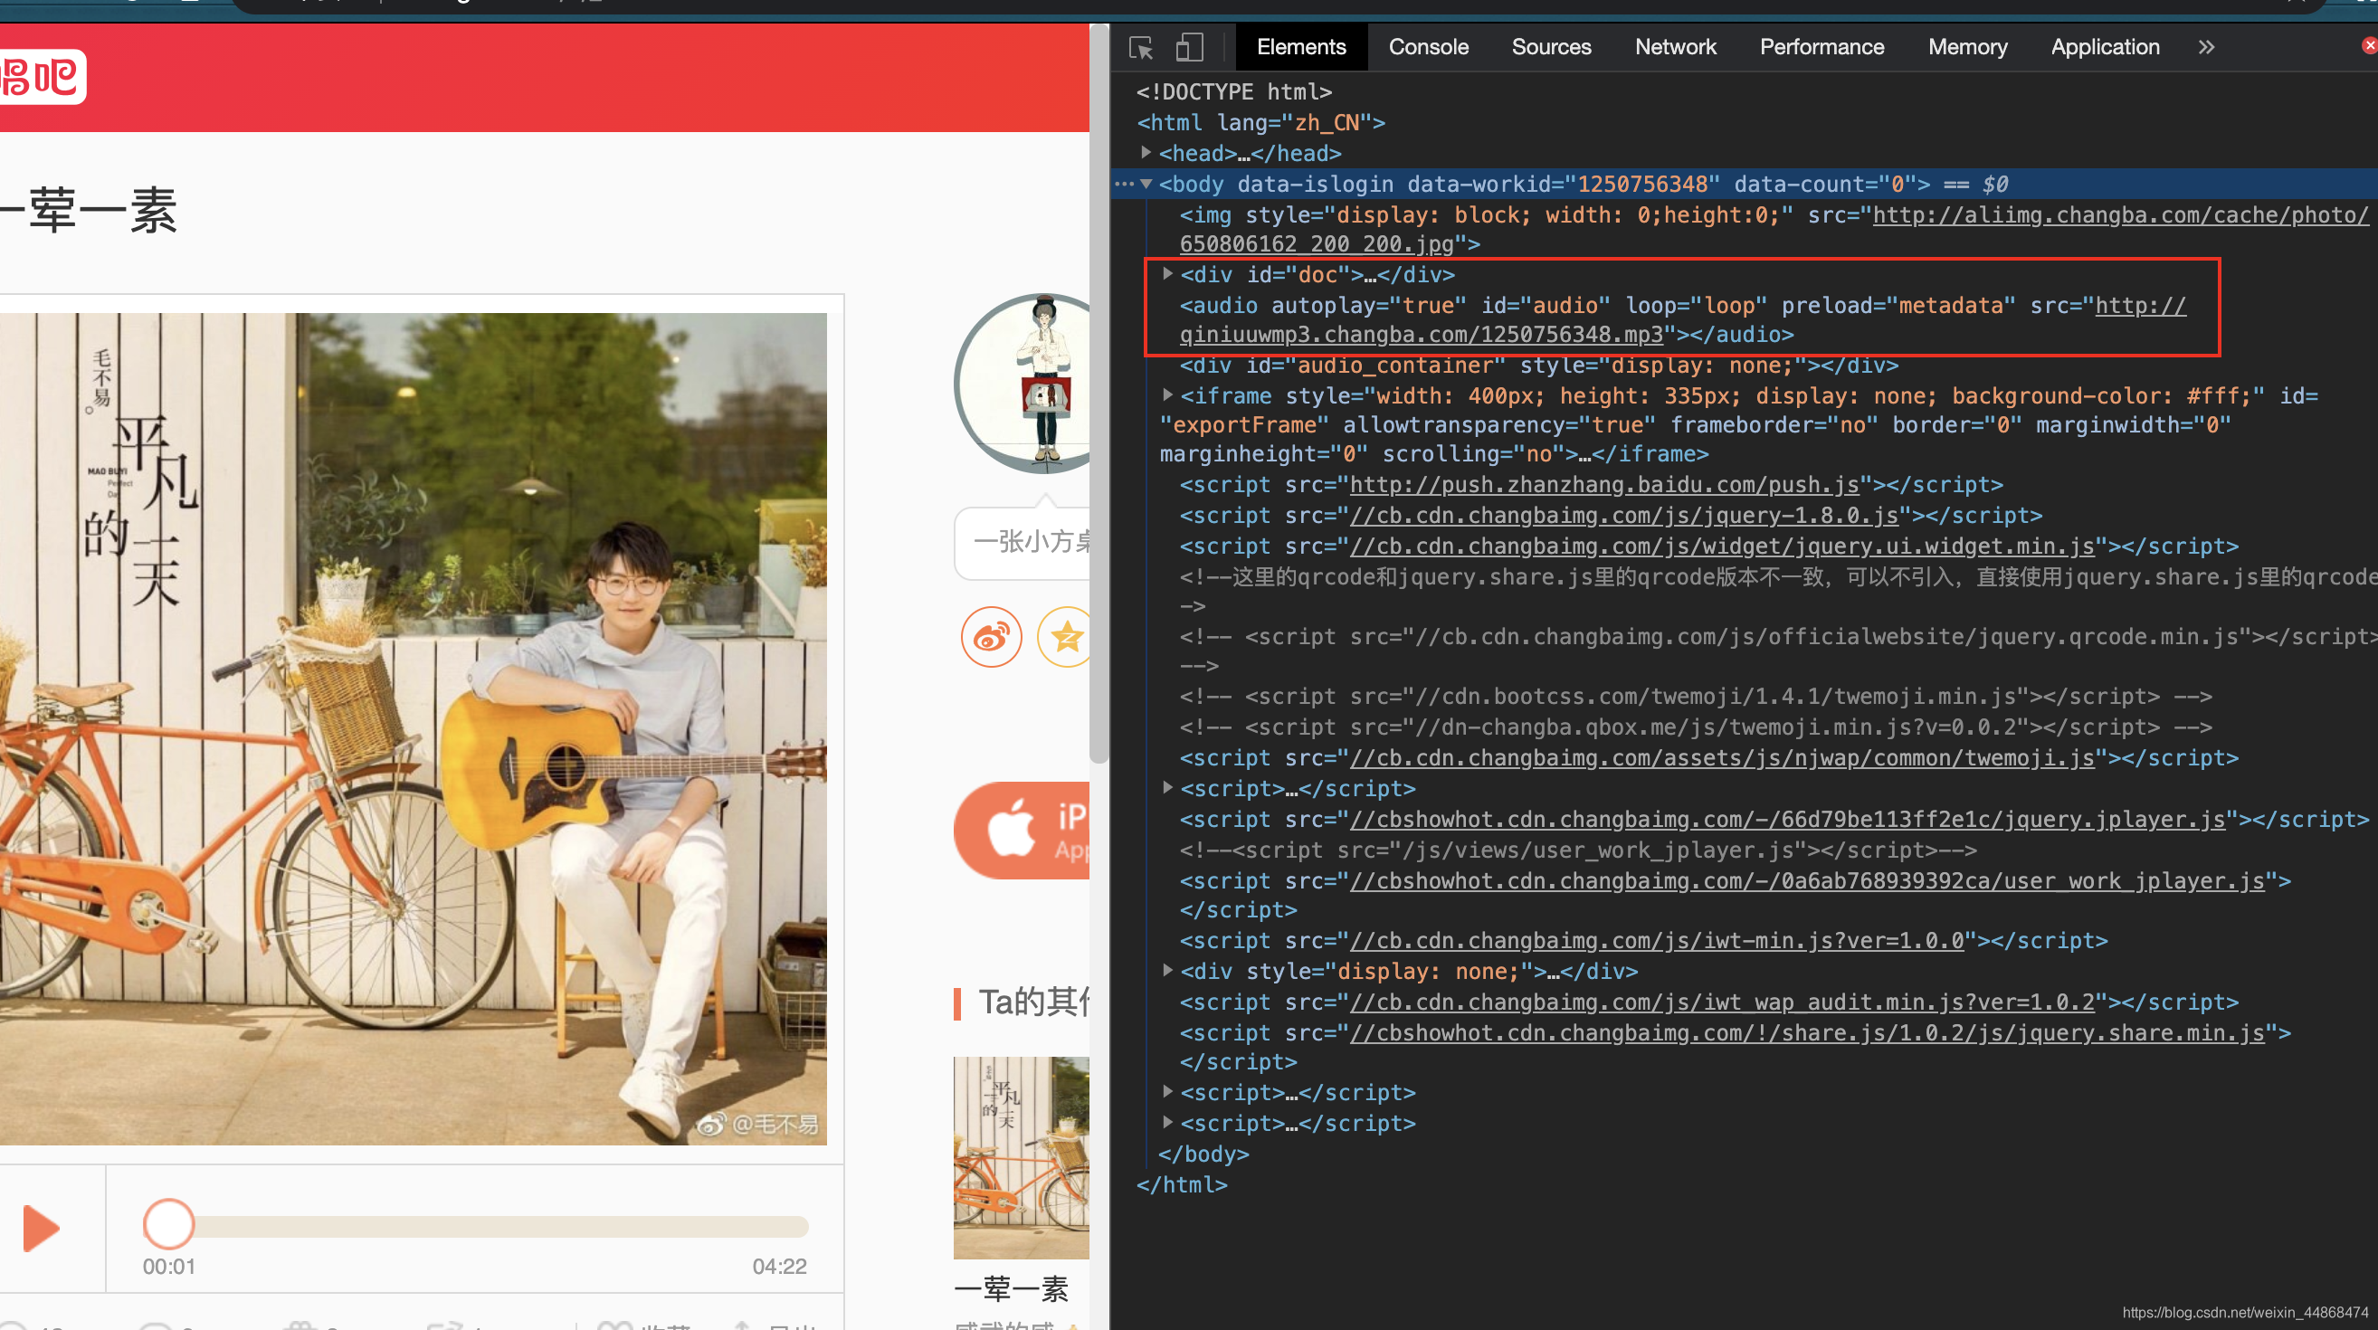Expand the head element node
Image resolution: width=2378 pixels, height=1330 pixels.
(1146, 152)
